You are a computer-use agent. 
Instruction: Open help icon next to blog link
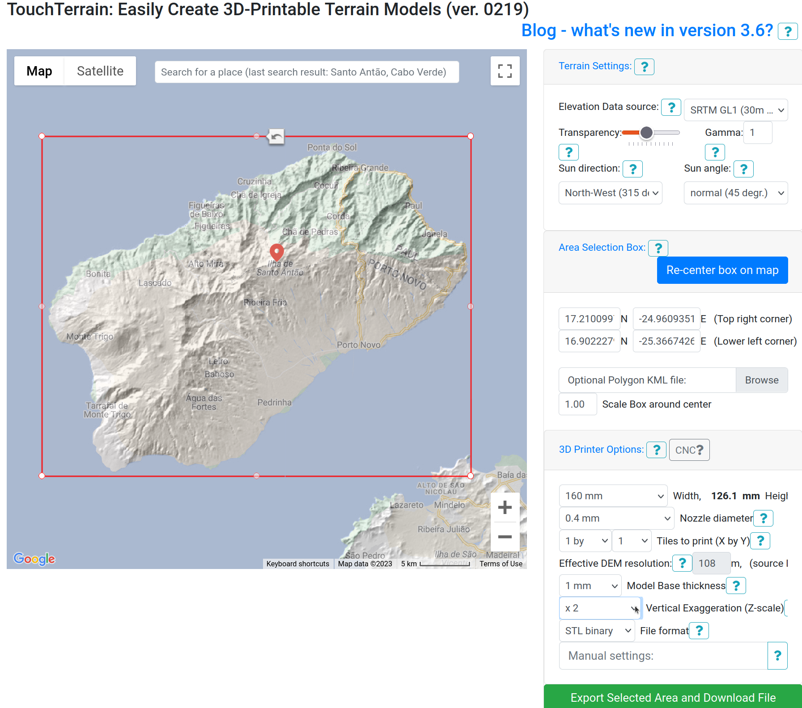point(788,31)
